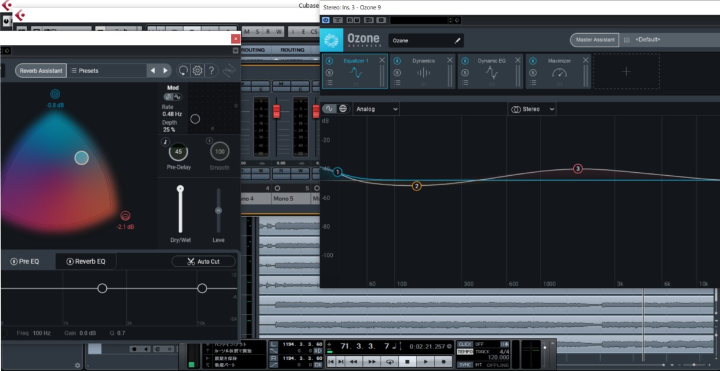Select the Dynamics module in Ozone
The width and height of the screenshot is (720, 371).
click(x=424, y=73)
